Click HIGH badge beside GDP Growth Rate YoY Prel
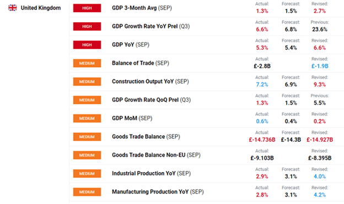 (87, 26)
